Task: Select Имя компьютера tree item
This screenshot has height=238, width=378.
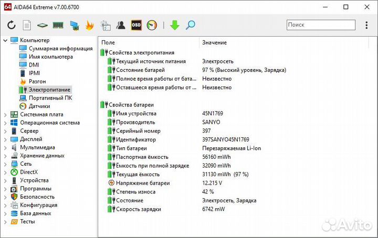Action: 46,57
